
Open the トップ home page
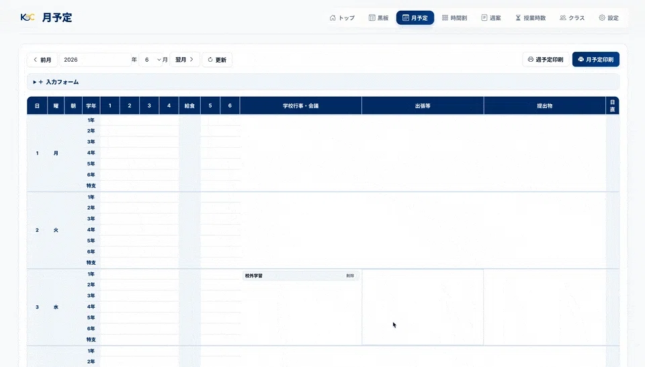(x=342, y=17)
